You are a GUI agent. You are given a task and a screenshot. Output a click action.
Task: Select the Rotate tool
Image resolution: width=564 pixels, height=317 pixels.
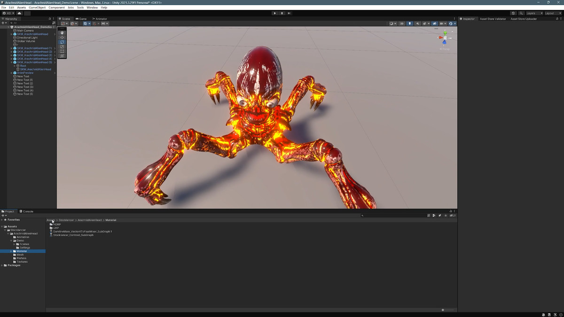pos(62,42)
